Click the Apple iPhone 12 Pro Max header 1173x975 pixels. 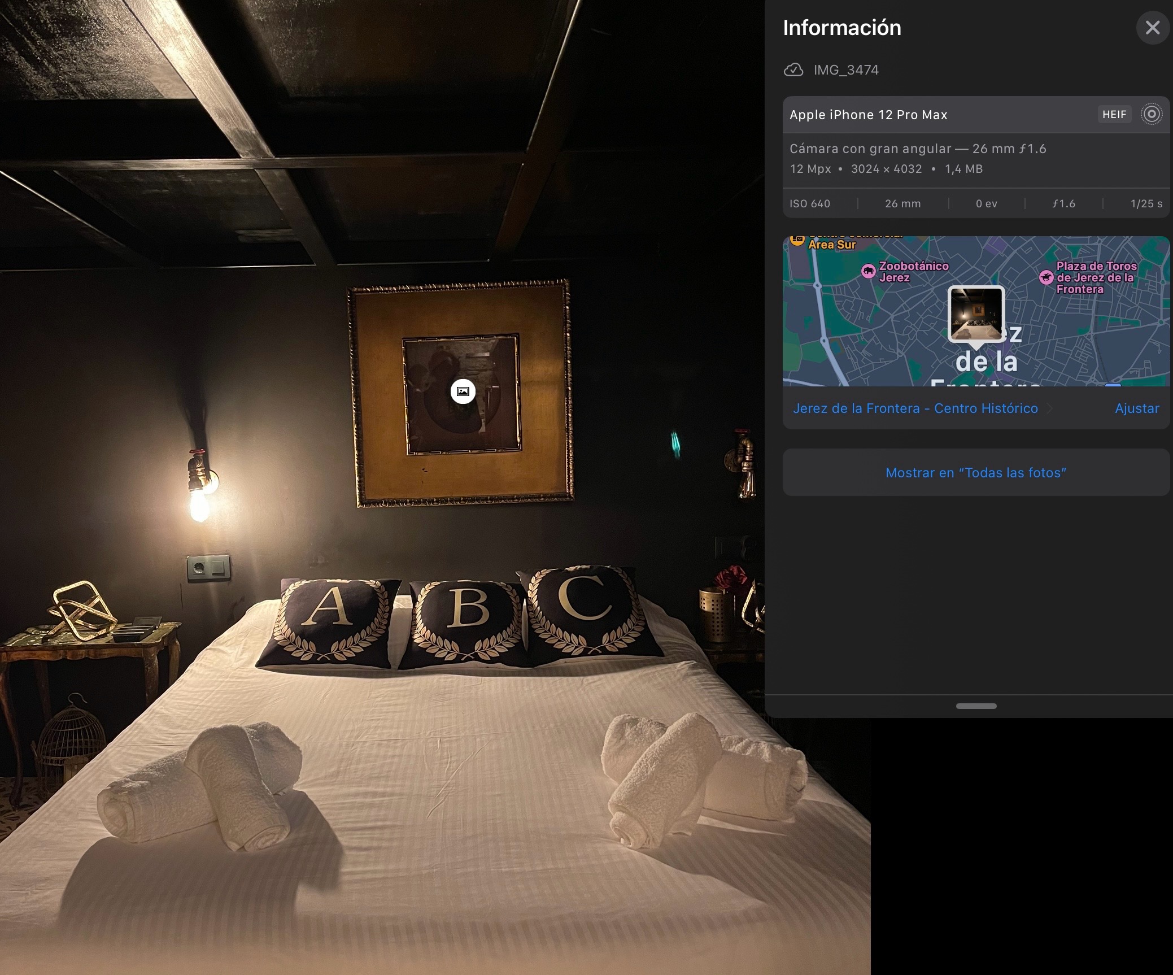(x=868, y=115)
